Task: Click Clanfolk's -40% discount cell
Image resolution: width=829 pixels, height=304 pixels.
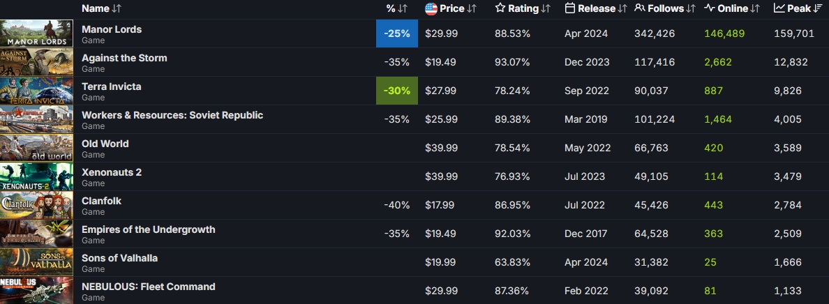Action: click(396, 205)
